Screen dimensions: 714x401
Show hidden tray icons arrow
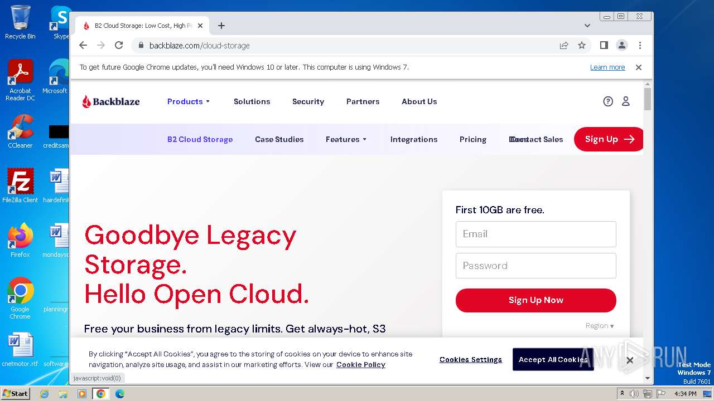[x=622, y=394]
